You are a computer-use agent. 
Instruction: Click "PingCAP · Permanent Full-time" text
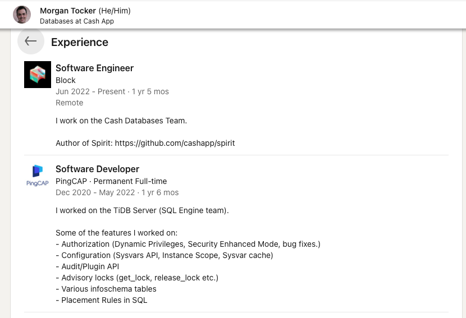click(111, 181)
